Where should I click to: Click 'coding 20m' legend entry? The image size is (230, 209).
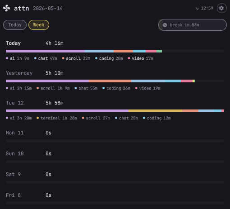[109, 58]
